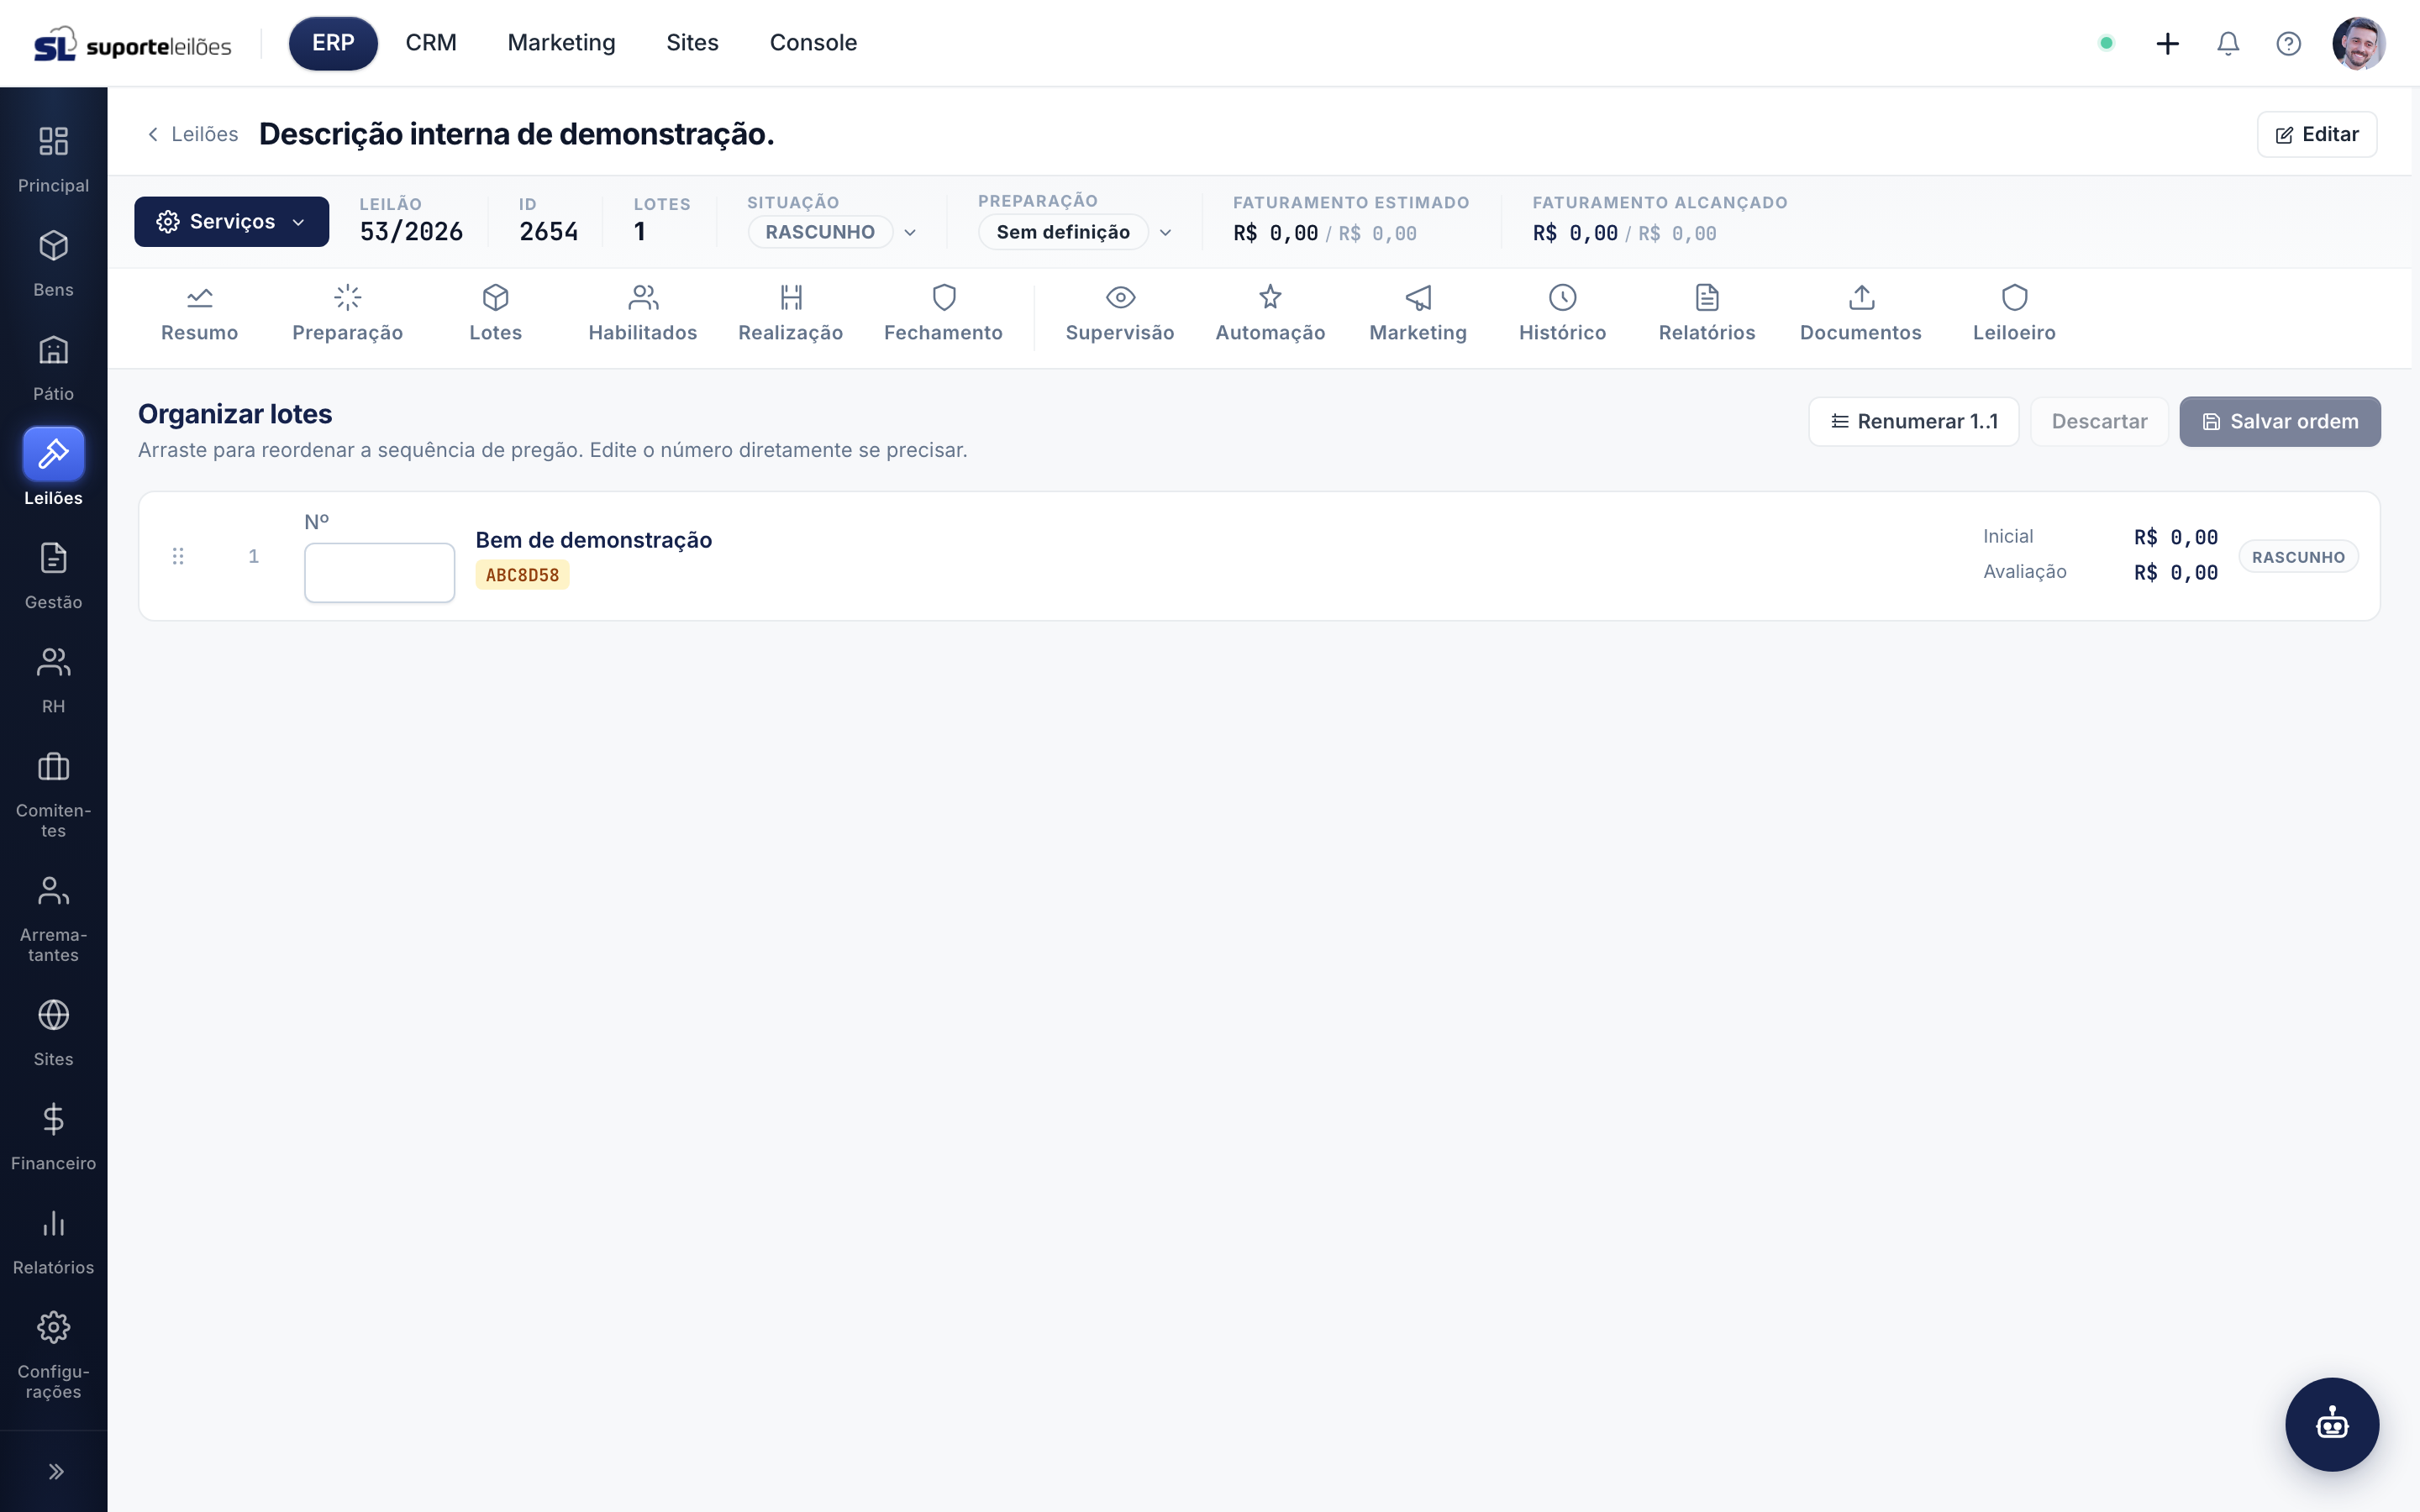Open RH section in sidebar
Viewport: 2420px width, 1512px height.
(x=53, y=680)
